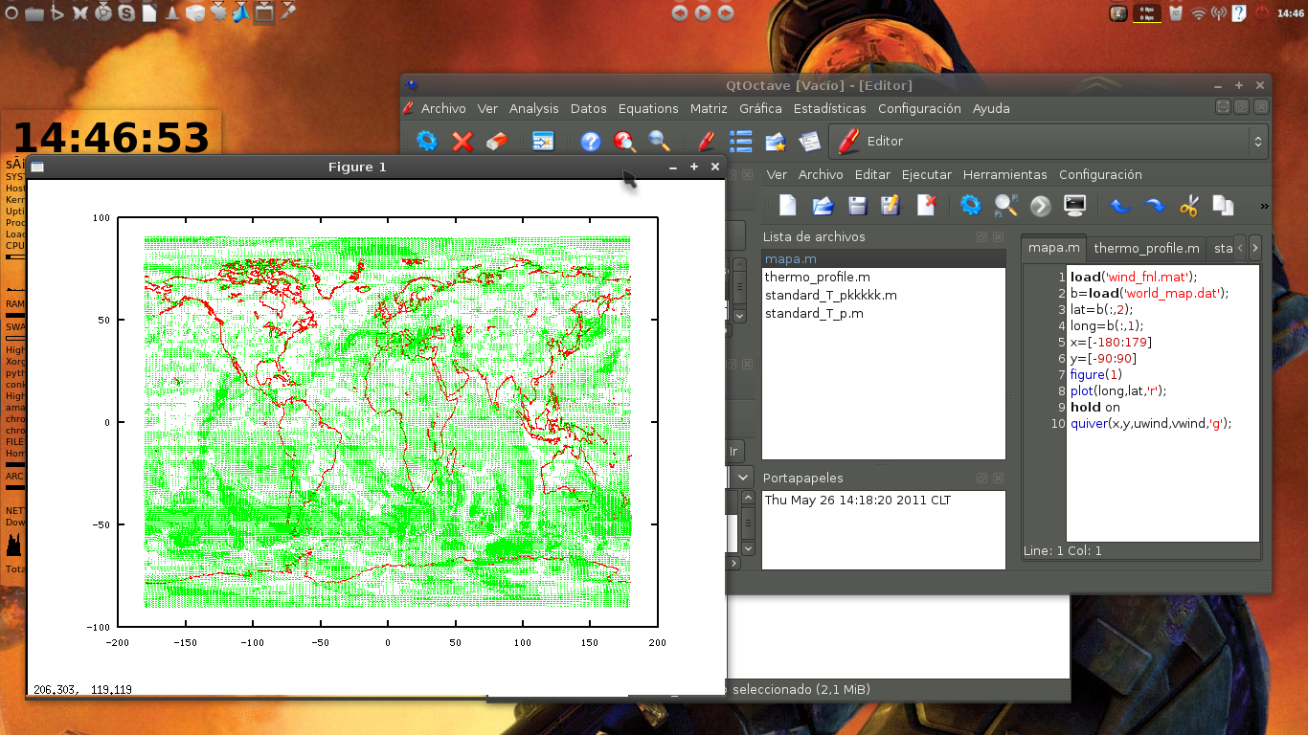Open the Ayuda menu

(x=991, y=108)
